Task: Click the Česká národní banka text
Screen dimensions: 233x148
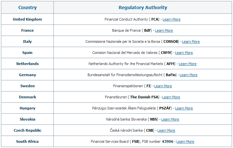Action: click(x=126, y=130)
